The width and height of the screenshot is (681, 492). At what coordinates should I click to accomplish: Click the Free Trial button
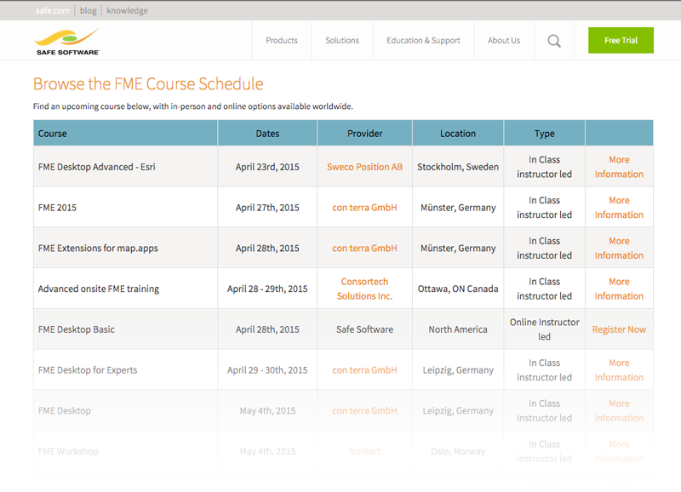621,40
